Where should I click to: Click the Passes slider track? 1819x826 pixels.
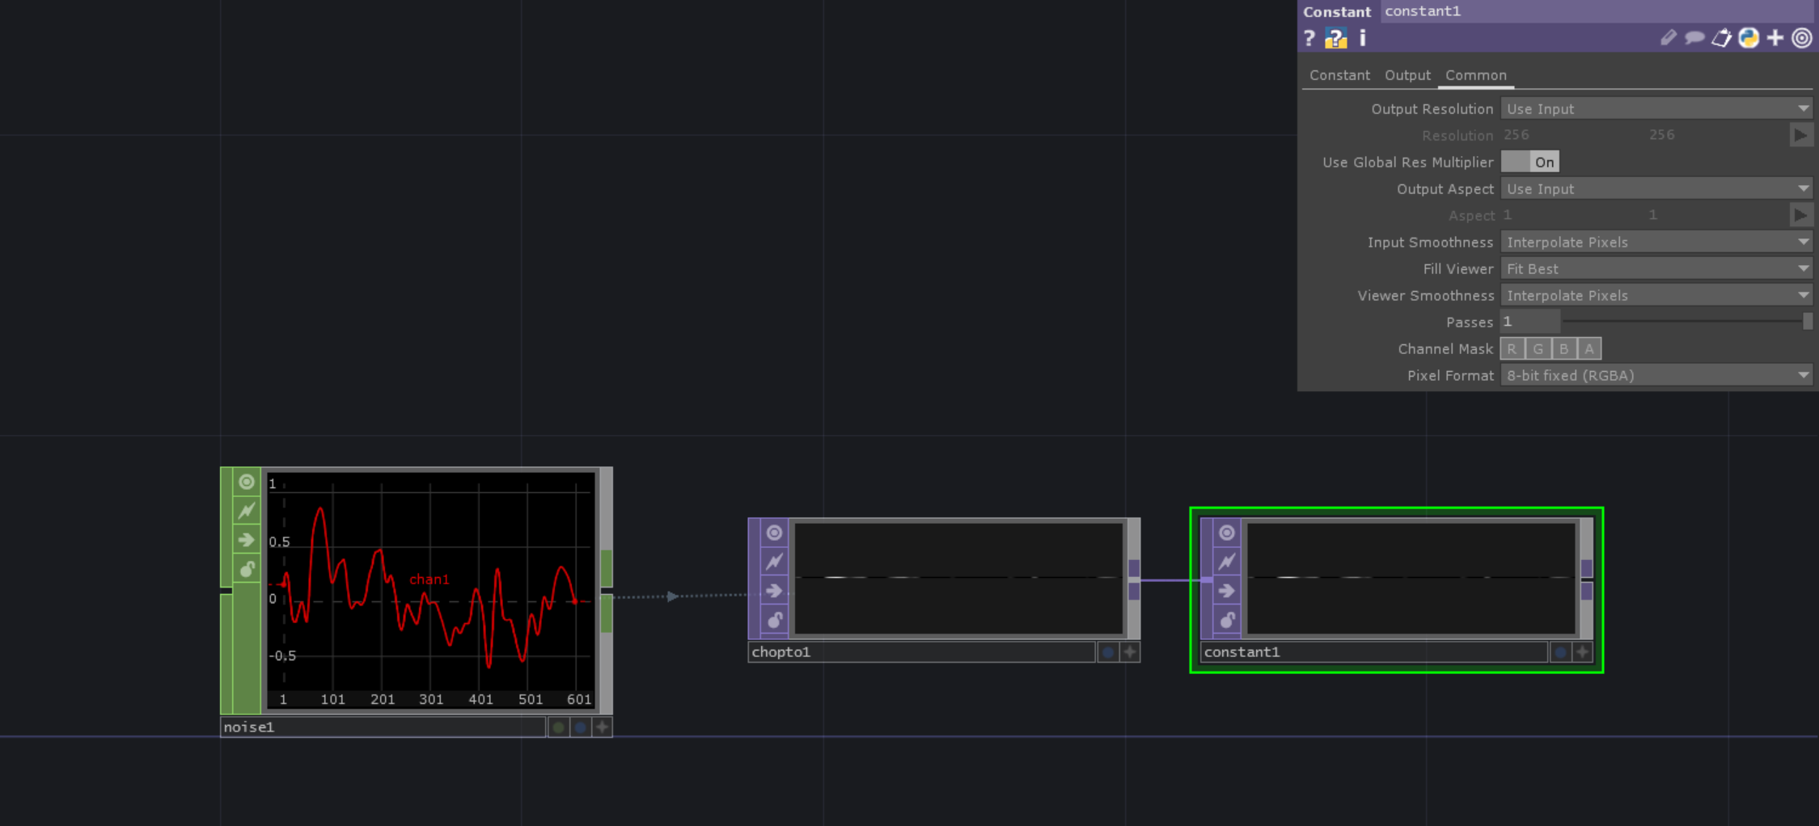pos(1682,322)
